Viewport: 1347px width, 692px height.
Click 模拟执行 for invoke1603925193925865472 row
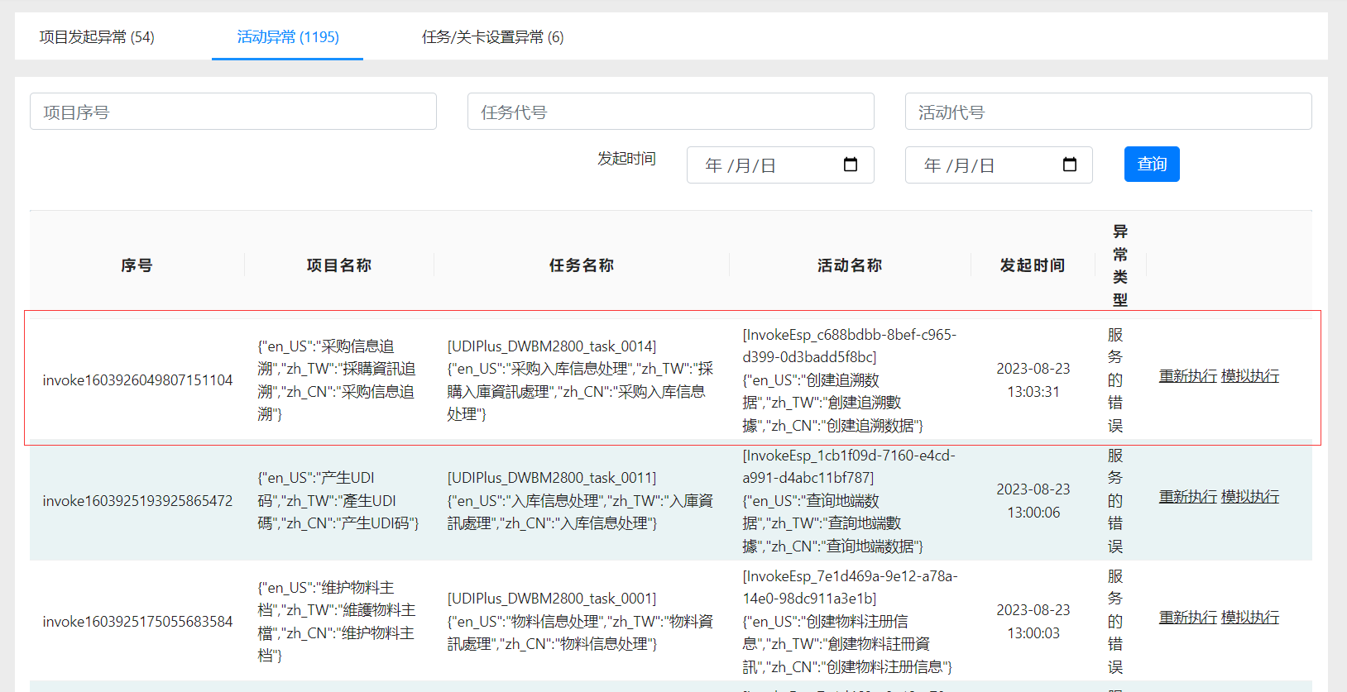tap(1250, 496)
